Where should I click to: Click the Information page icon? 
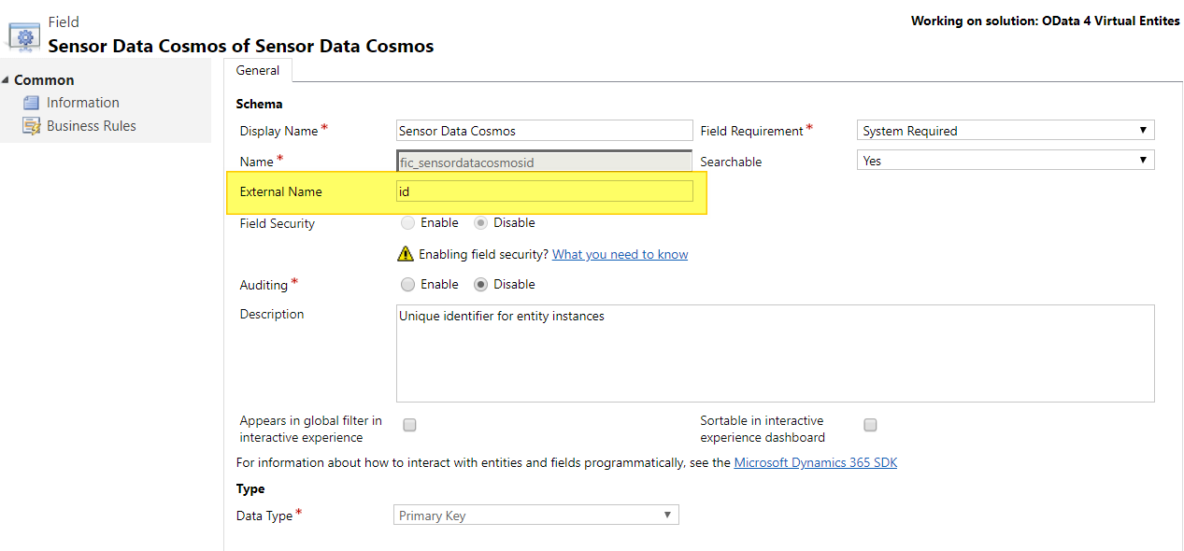coord(31,103)
